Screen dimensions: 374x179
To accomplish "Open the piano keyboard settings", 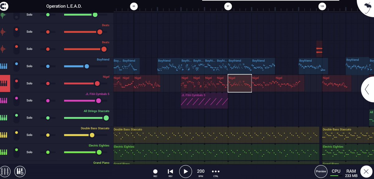I will [20, 171].
